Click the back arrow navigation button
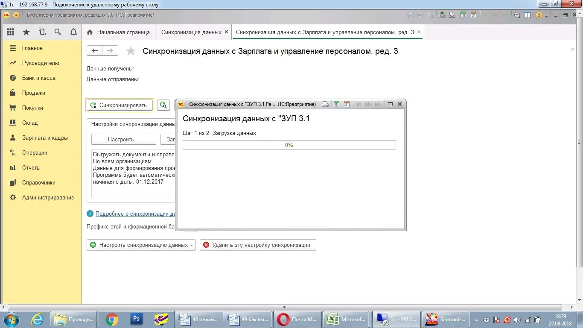The width and height of the screenshot is (583, 328). pyautogui.click(x=95, y=51)
